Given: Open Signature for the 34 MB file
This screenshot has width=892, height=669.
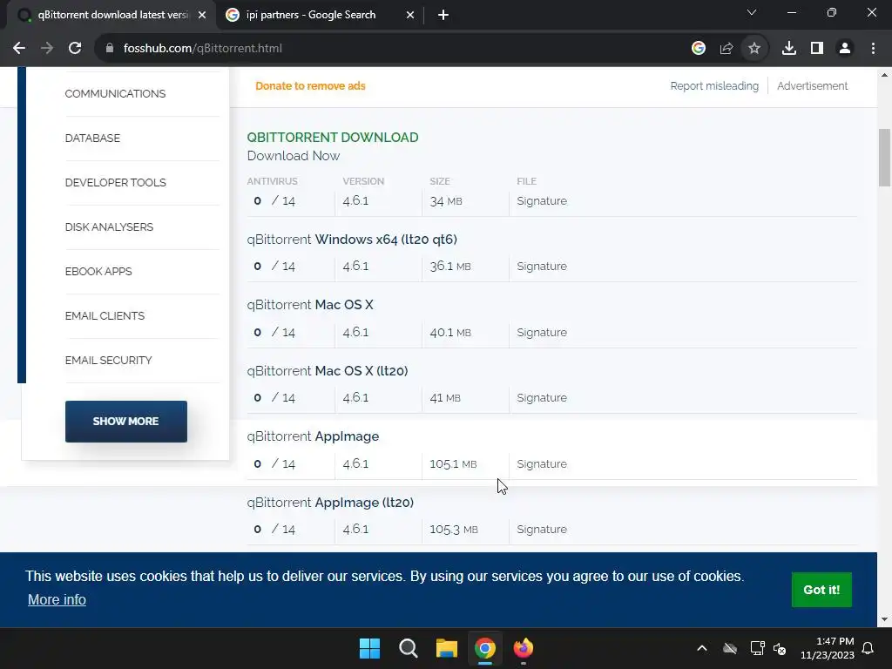Looking at the screenshot, I should click(542, 201).
